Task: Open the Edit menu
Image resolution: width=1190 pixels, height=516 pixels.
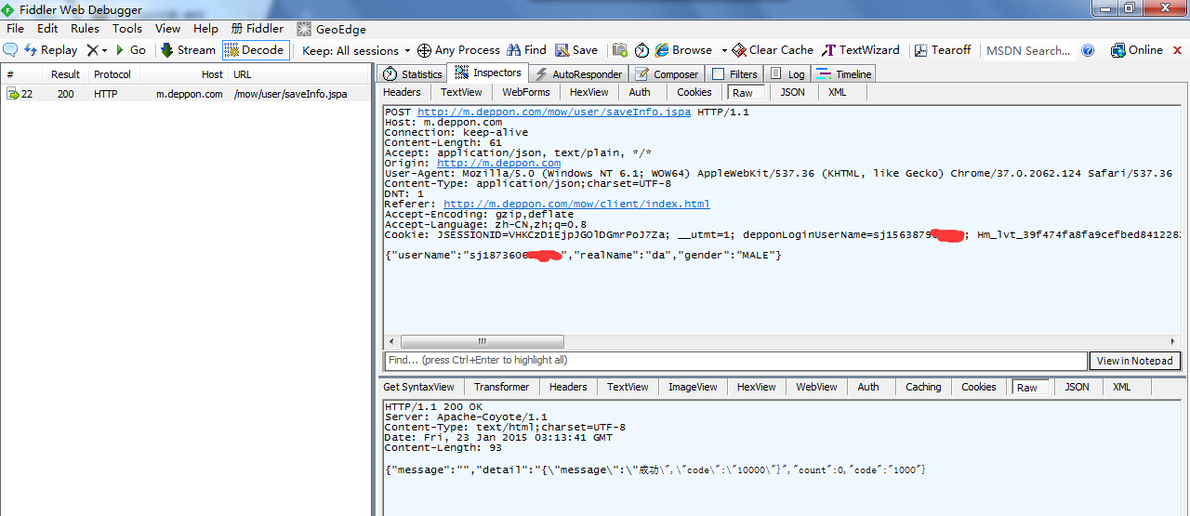Action: pyautogui.click(x=47, y=29)
